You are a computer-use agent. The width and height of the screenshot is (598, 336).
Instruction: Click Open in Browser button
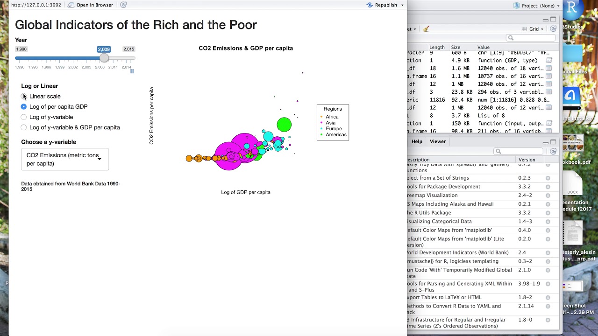point(91,5)
